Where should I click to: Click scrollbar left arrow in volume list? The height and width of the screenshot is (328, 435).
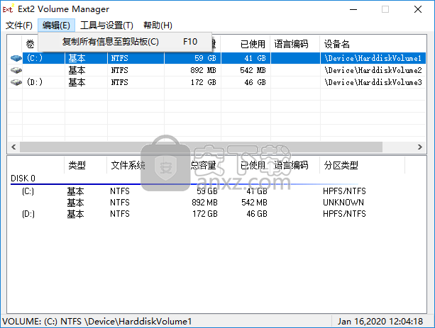pos(13,147)
